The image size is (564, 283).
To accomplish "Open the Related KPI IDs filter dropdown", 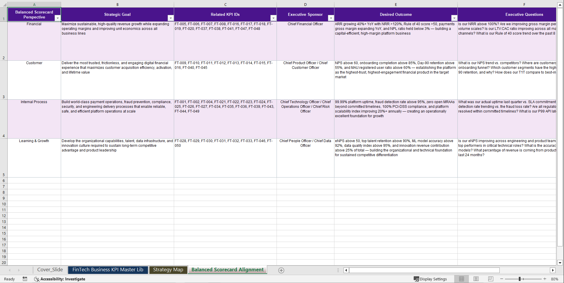I will click(x=273, y=18).
